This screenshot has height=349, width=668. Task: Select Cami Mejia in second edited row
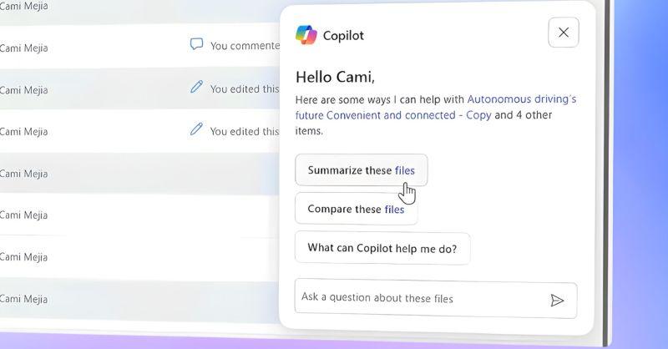pos(23,131)
